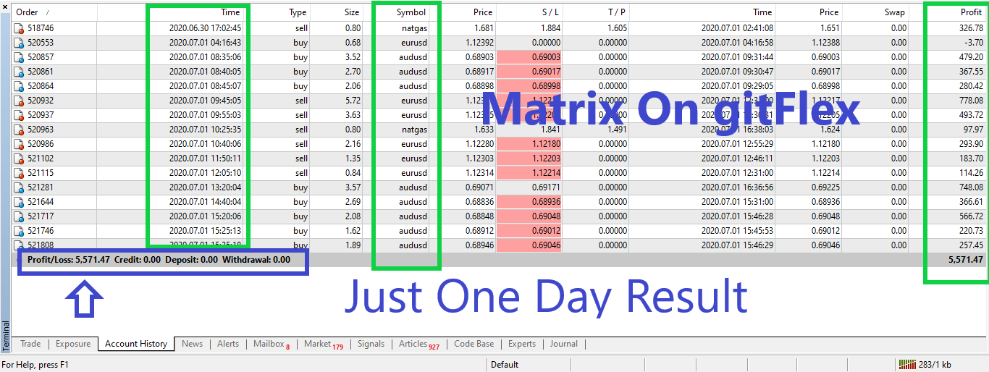Screen dimensions: 989x372
Task: Switch to the Trade tab
Action: 30,344
